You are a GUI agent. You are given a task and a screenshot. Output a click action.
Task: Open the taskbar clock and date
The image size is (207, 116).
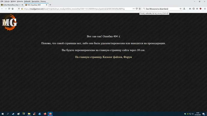pos(198,114)
